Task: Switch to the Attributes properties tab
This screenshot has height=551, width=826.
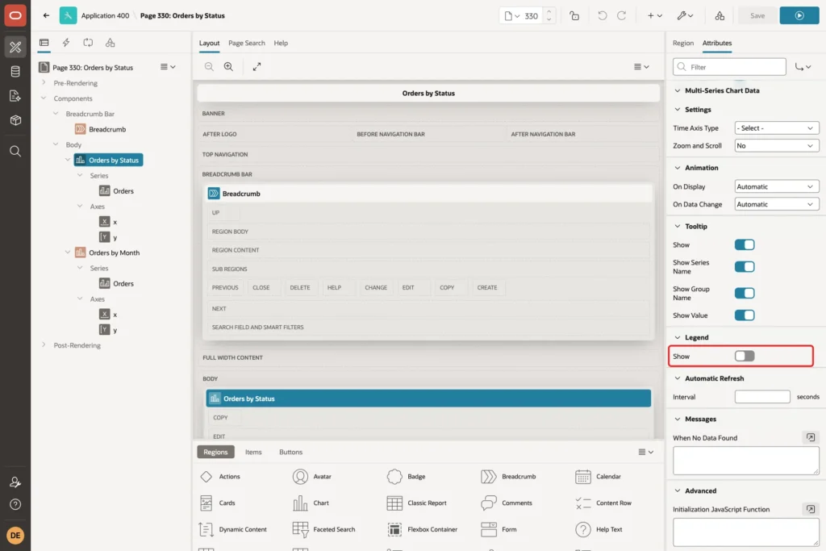Action: [x=717, y=44]
